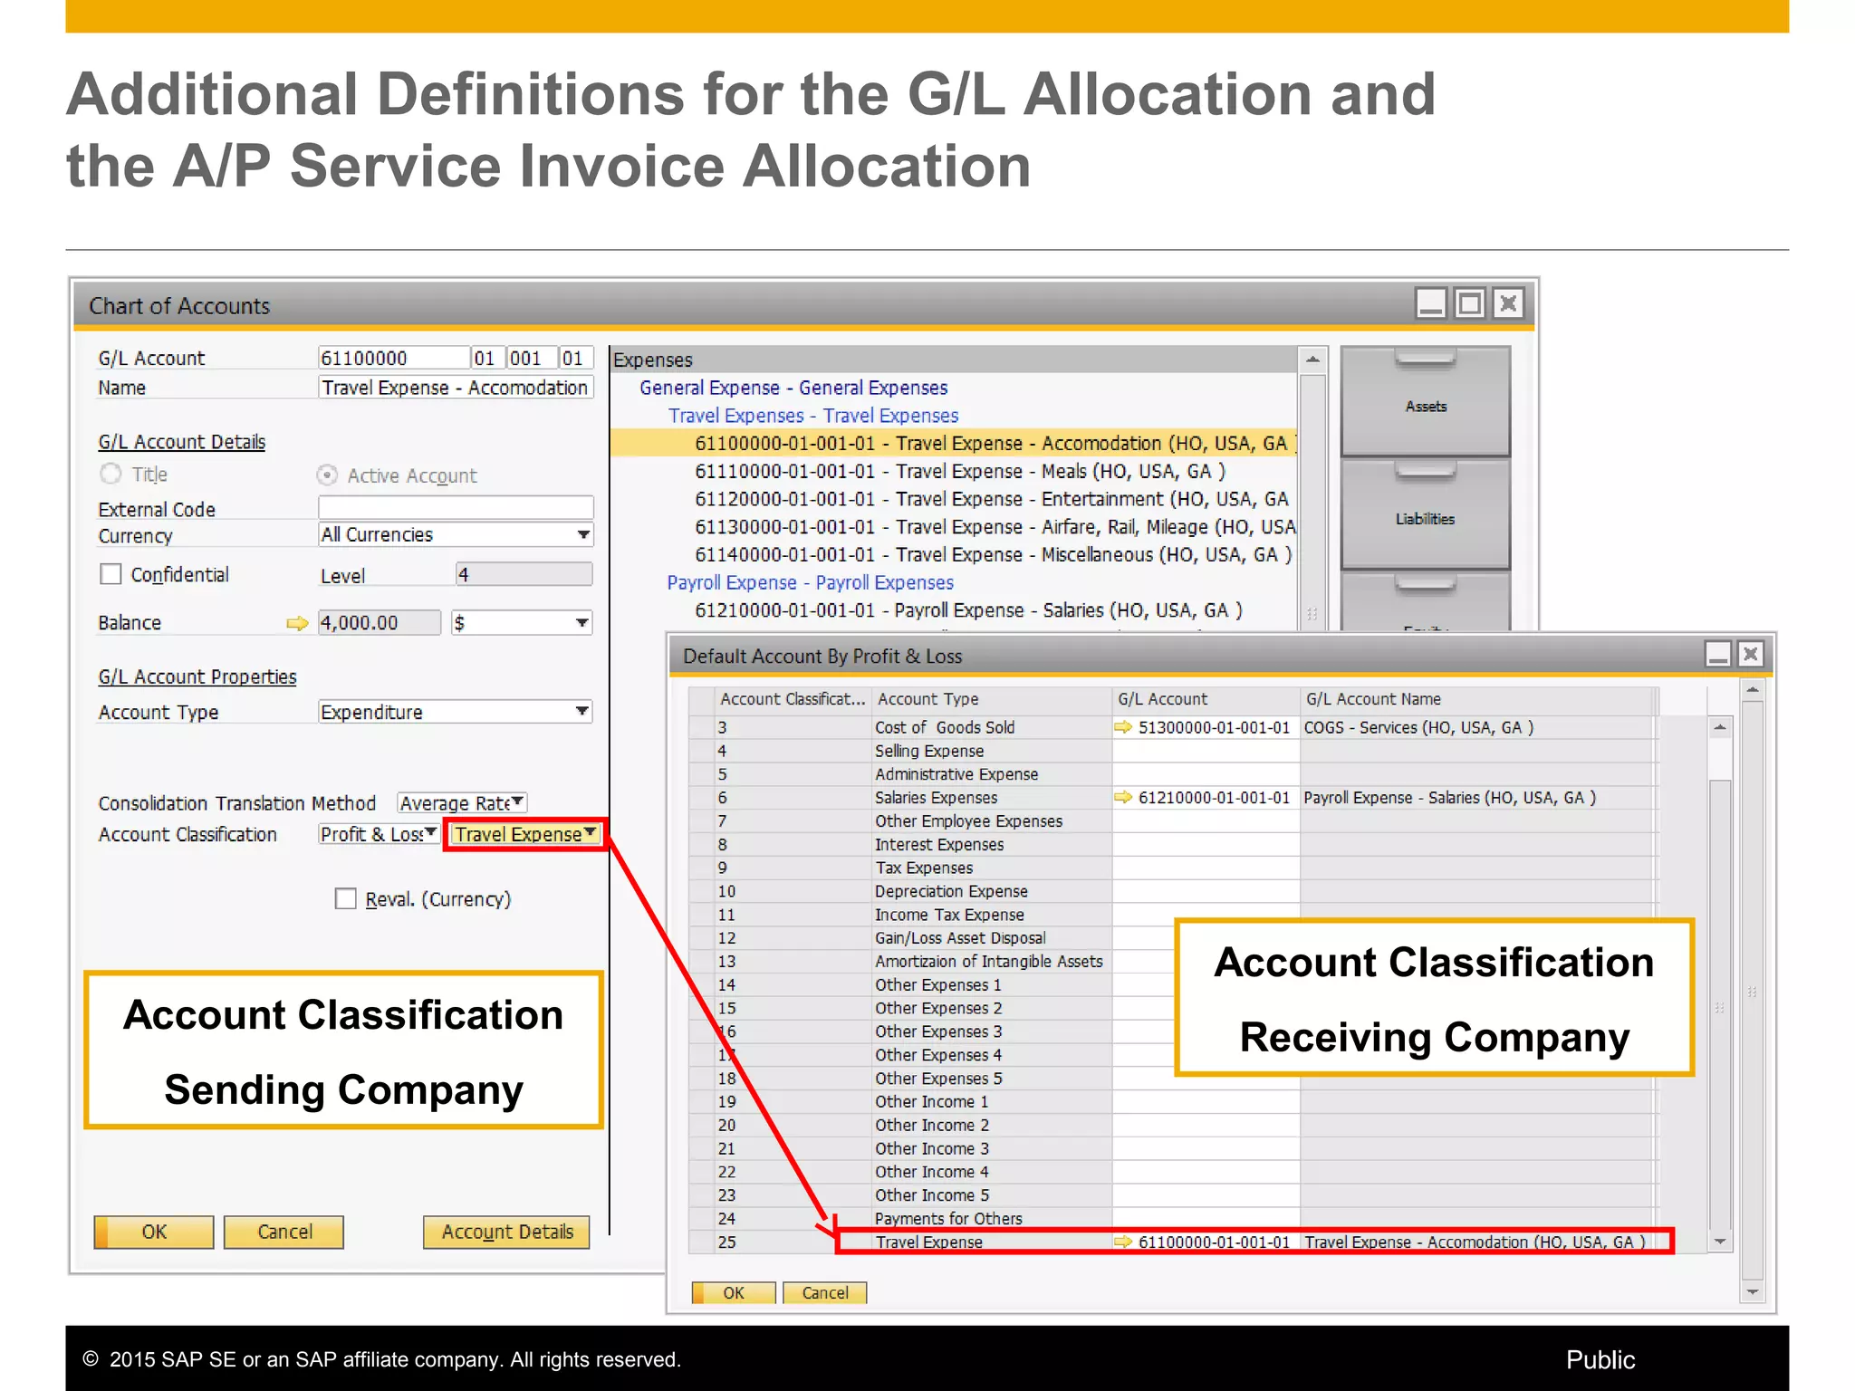Select General Expense - General Expenses tree node

tap(793, 388)
